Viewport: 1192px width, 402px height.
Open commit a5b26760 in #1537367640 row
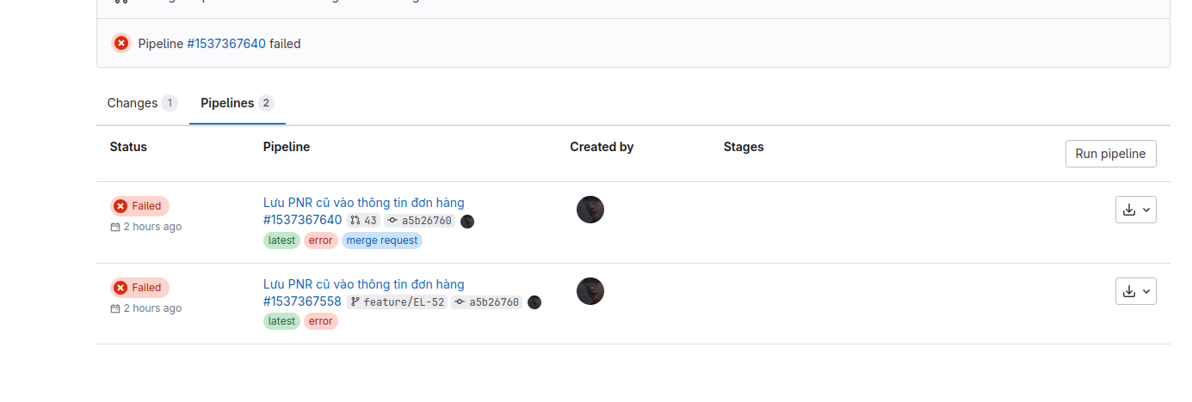[x=427, y=221]
